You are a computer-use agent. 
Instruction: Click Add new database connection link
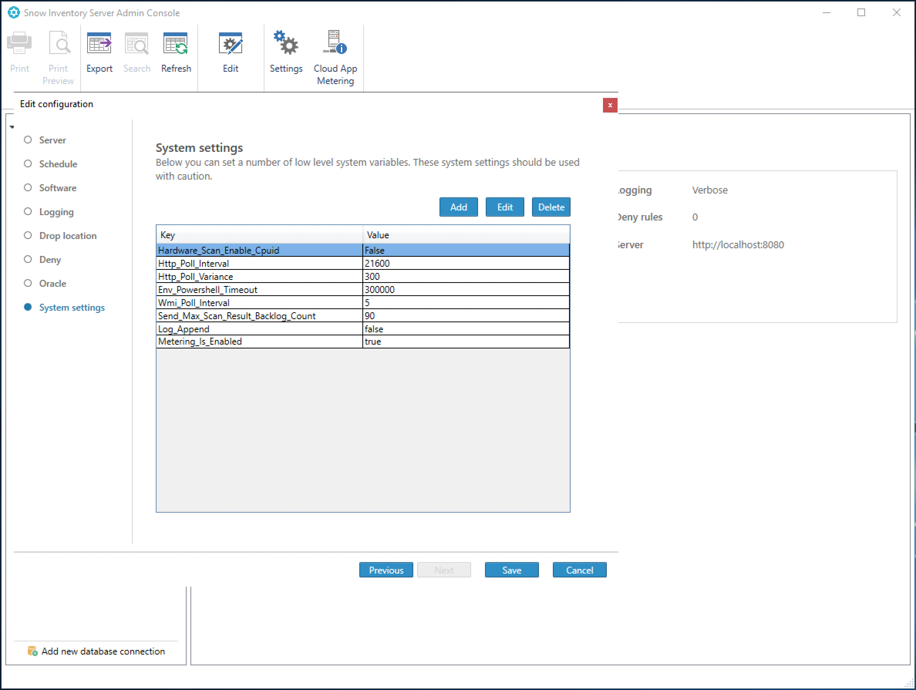103,651
